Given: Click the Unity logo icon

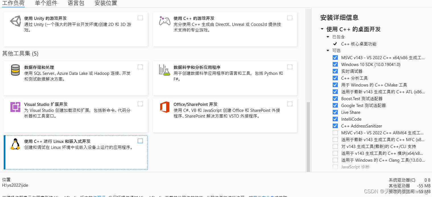Looking at the screenshot, I should tap(15, 21).
